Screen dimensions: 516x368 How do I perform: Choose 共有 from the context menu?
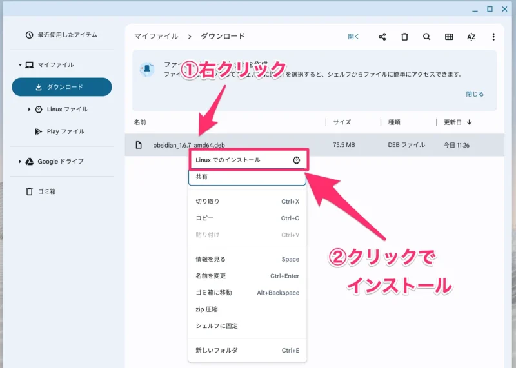pos(248,177)
